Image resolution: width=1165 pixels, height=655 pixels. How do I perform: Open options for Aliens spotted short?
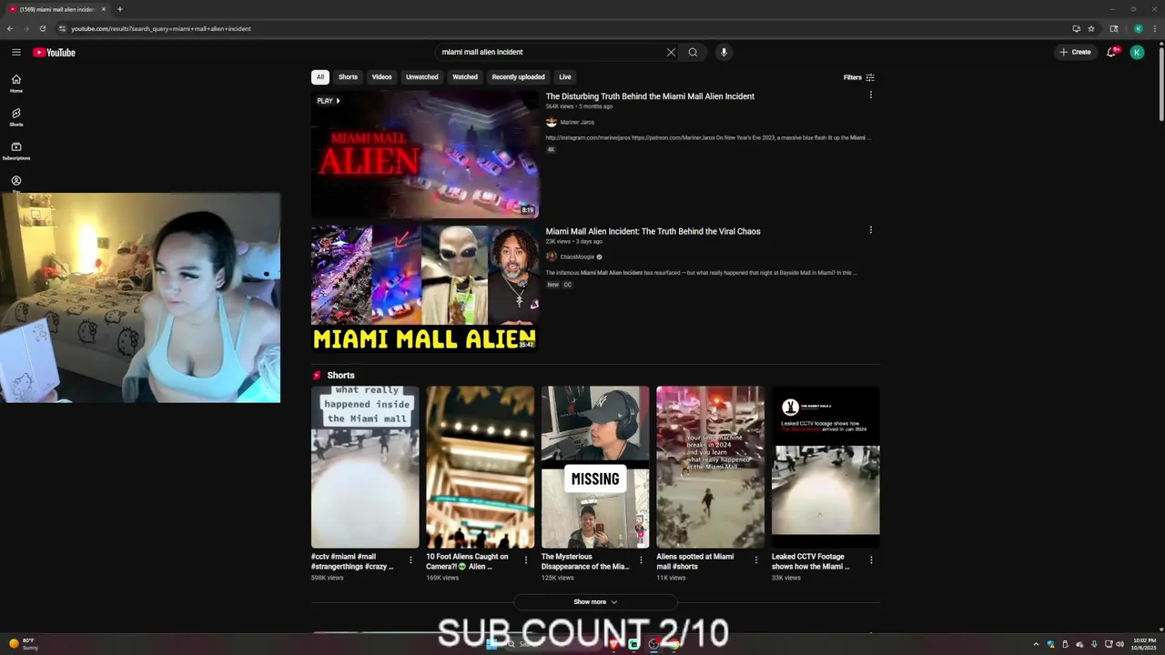[x=755, y=560]
